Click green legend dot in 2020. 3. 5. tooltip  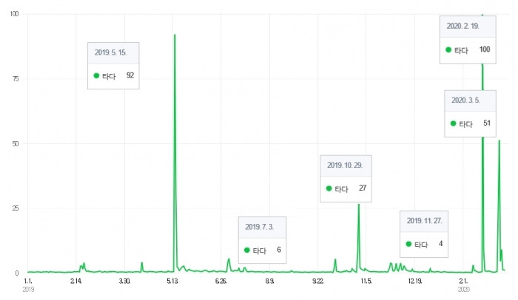pyautogui.click(x=453, y=123)
